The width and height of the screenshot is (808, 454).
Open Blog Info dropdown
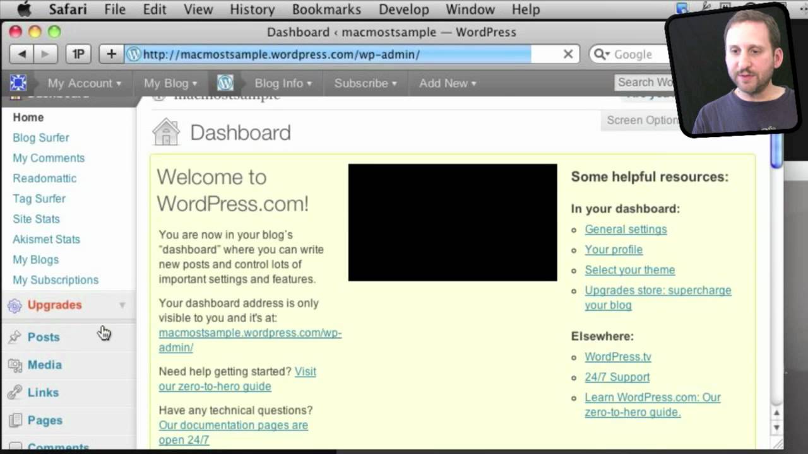(x=283, y=83)
